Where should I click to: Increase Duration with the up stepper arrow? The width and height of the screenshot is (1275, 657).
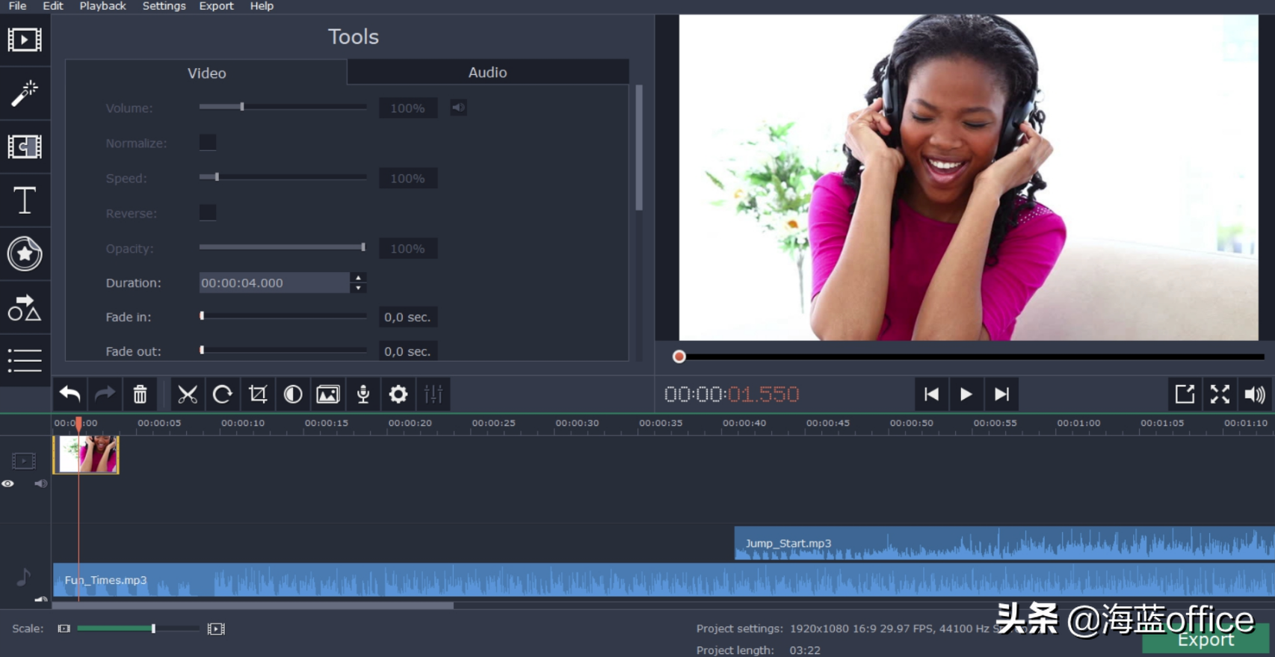(x=359, y=278)
